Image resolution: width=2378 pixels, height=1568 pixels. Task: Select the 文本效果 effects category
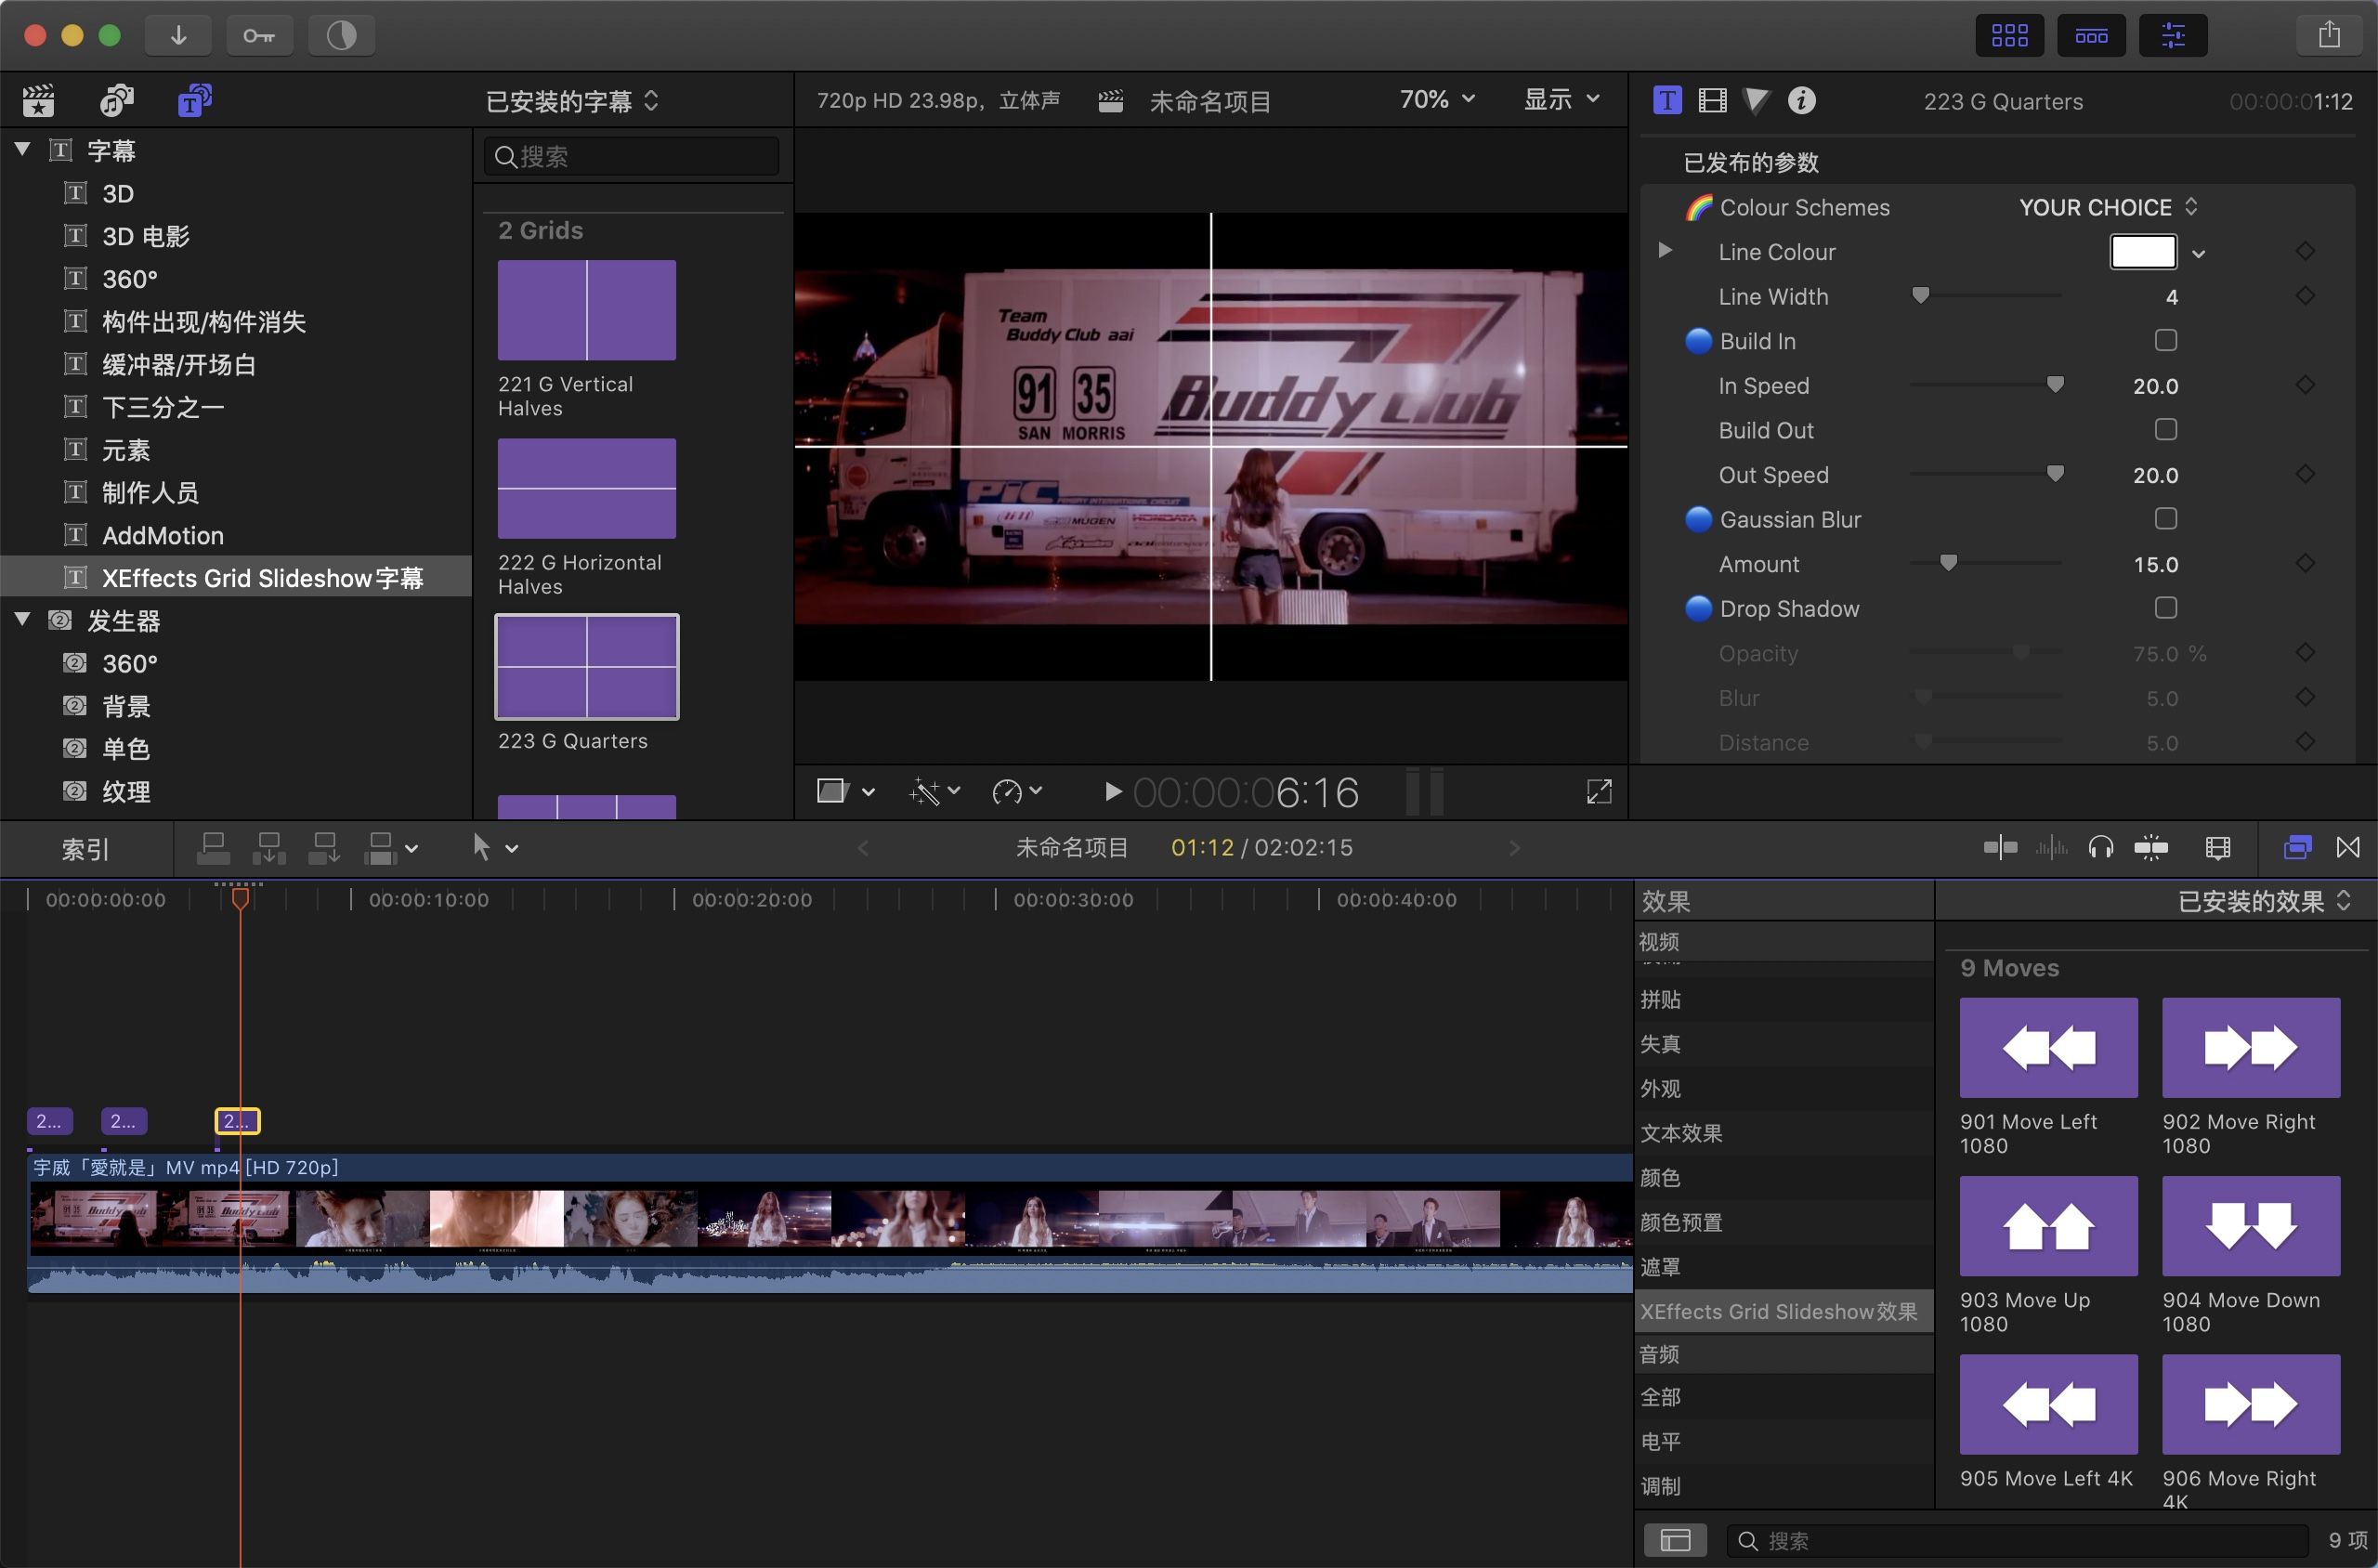pyautogui.click(x=1784, y=1133)
